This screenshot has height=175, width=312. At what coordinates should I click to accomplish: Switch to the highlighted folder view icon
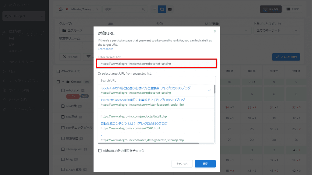coord(162,9)
